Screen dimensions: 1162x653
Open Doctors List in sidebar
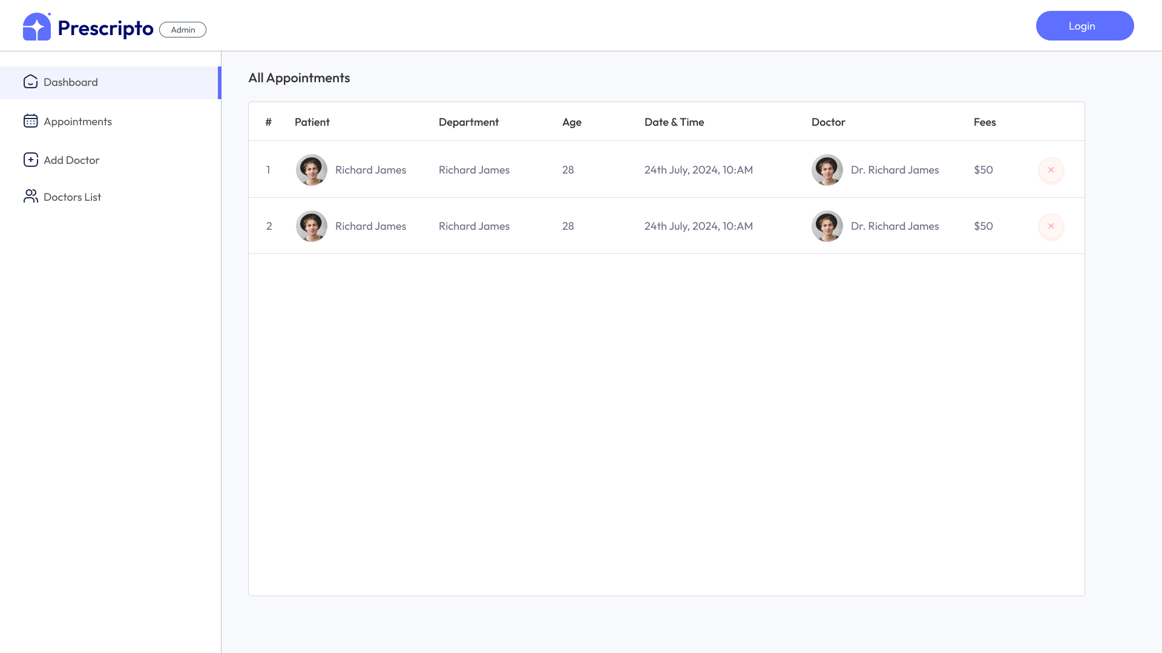click(72, 197)
